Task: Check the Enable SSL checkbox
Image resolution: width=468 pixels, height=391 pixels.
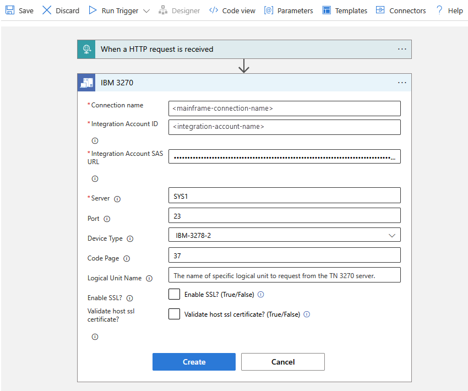Action: pos(175,294)
